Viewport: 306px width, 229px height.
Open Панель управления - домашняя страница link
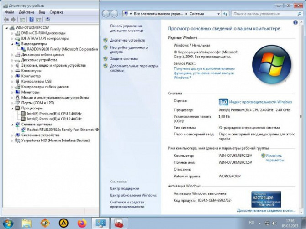point(127,28)
